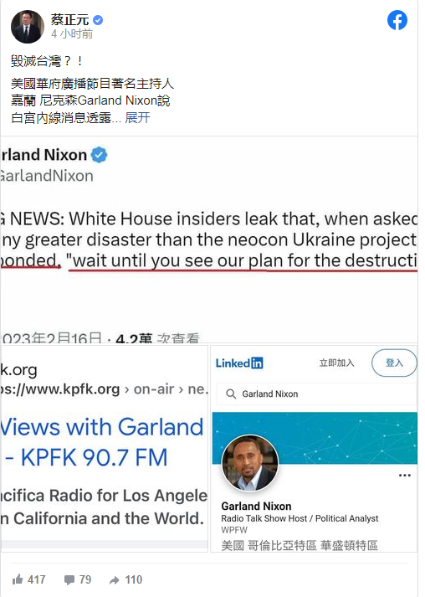Click the Garland Nixon LinkedIn name heading
The height and width of the screenshot is (597, 425).
[257, 506]
